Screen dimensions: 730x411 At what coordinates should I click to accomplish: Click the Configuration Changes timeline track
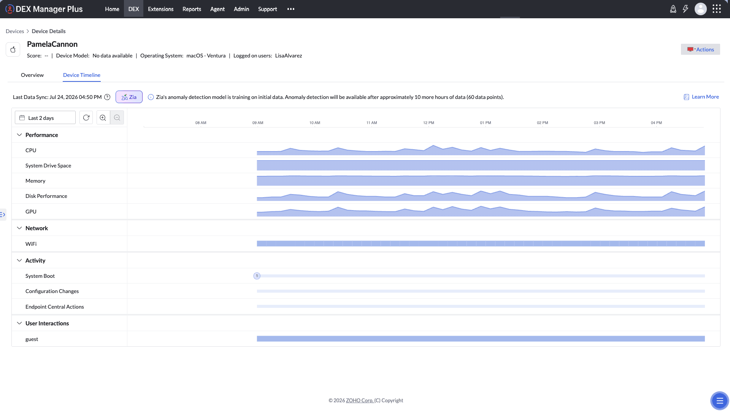(x=481, y=291)
